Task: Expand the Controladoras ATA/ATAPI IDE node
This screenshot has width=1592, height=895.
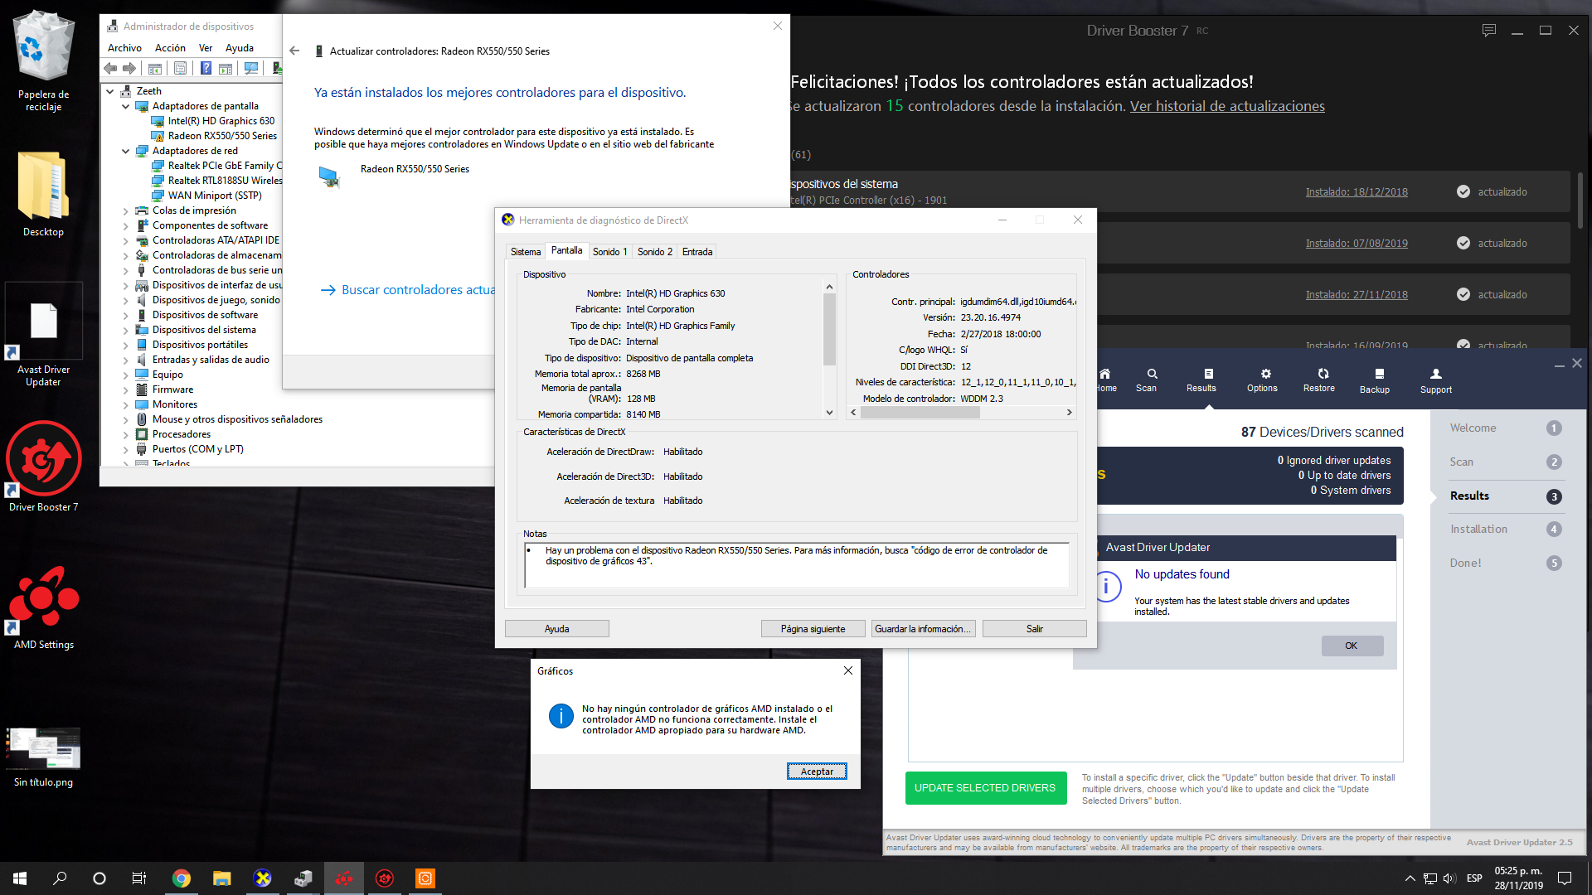Action: 126,241
